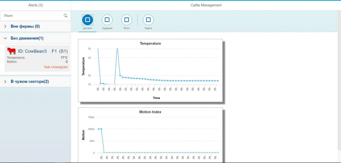Click the red cow icon
341x163 pixels.
(x=11, y=51)
